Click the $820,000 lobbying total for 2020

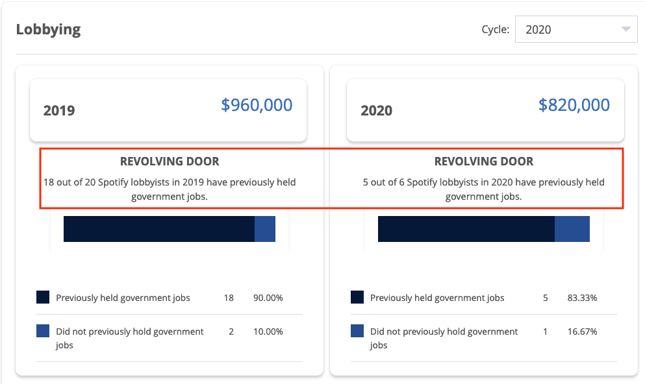pos(574,105)
